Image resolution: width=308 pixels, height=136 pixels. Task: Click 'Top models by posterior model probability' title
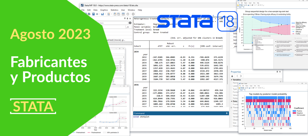pyautogui.click(x=268, y=94)
